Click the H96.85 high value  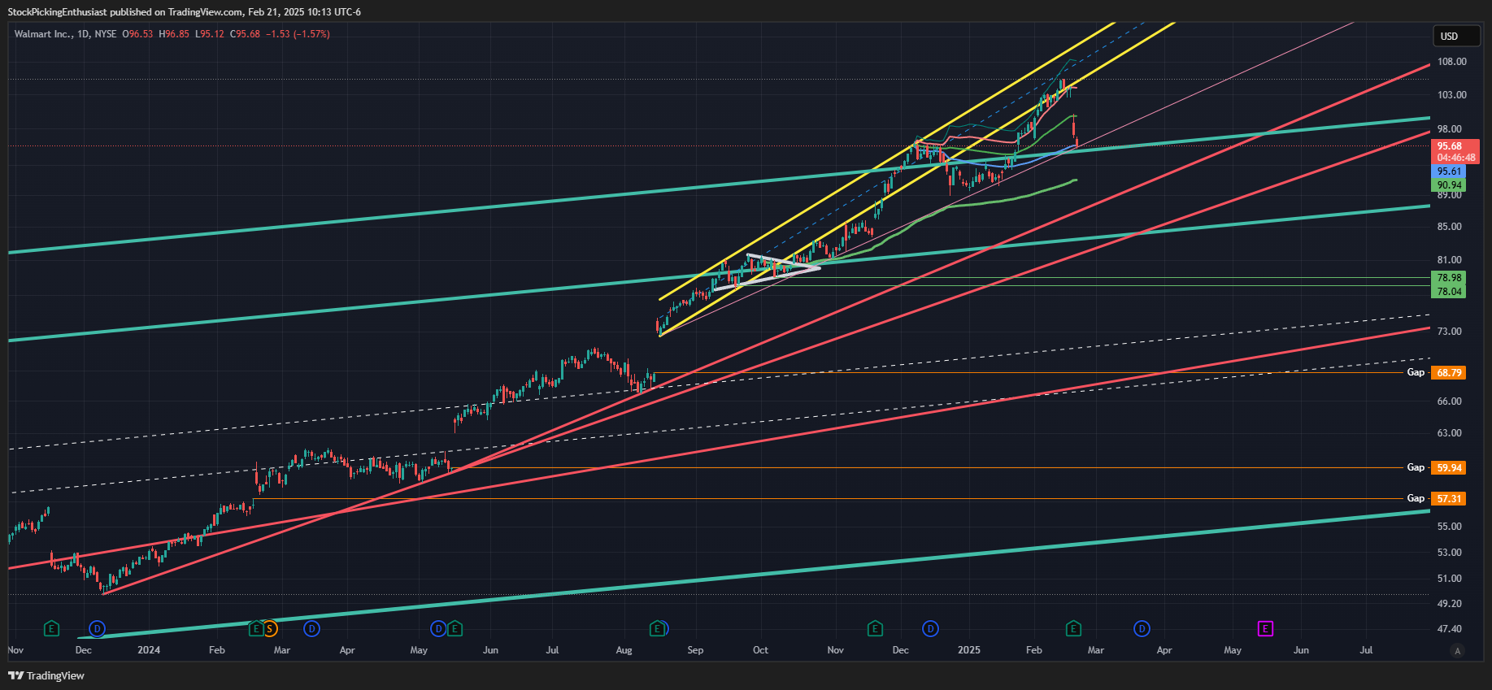[x=174, y=34]
